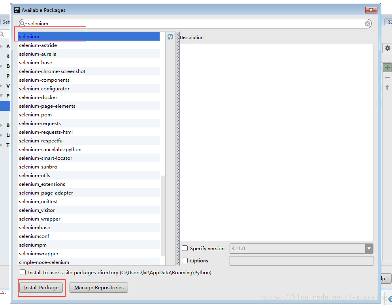The width and height of the screenshot is (392, 305).
Task: Select selenium-sunbro package
Action: [89, 167]
